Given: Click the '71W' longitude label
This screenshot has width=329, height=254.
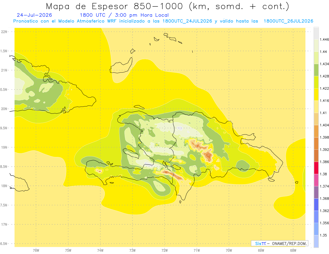Looking at the screenshot, I should pos(197,250).
